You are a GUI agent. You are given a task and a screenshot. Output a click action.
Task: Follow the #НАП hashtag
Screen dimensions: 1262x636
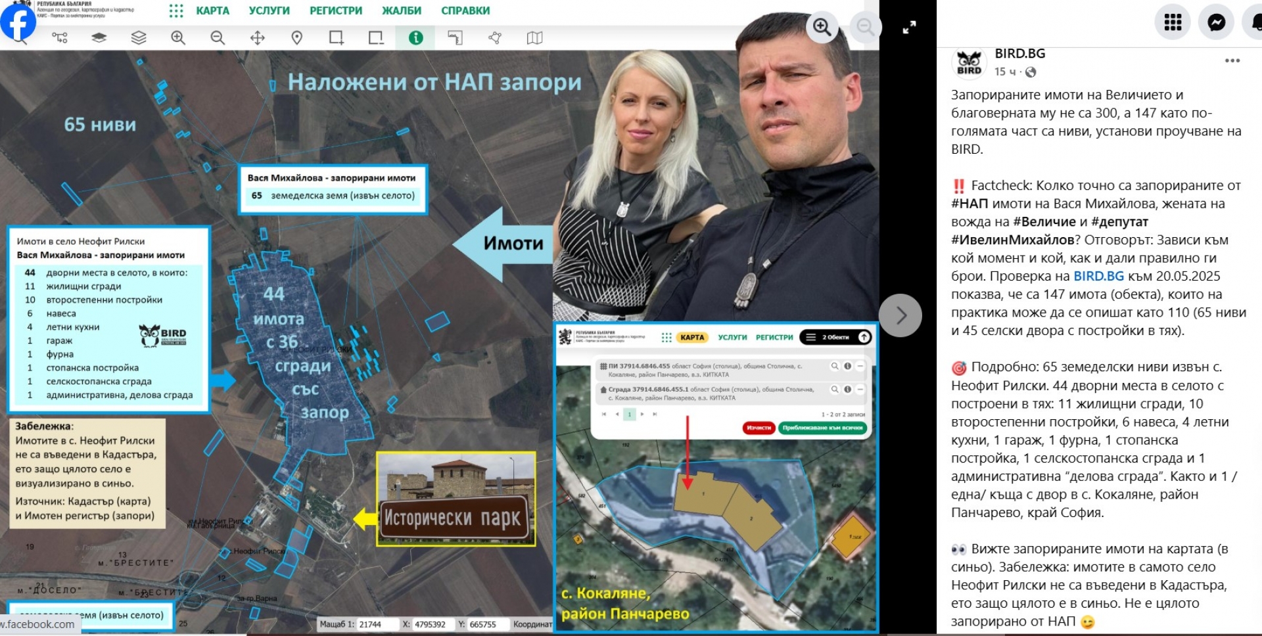click(970, 204)
